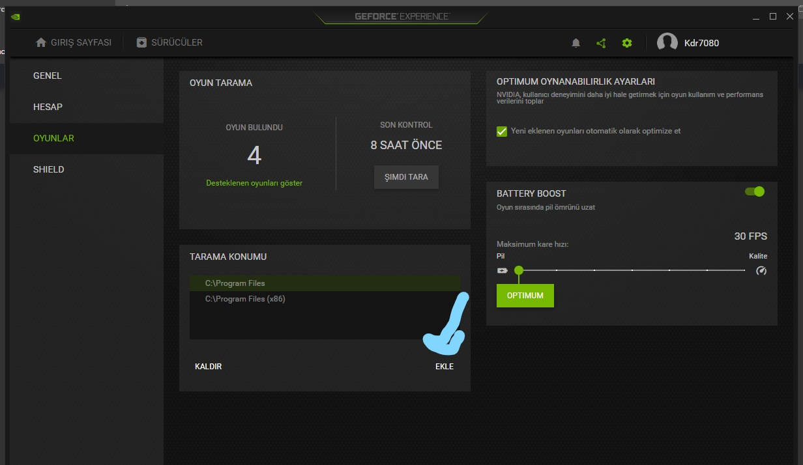This screenshot has width=803, height=465.
Task: Open settings via the gear icon
Action: point(627,43)
